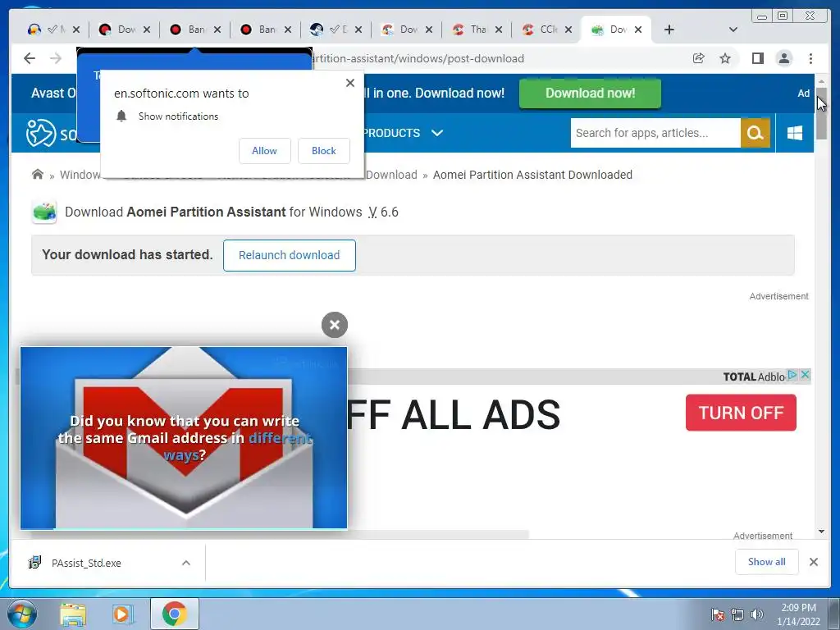The width and height of the screenshot is (840, 630).
Task: Expand the PRODUCTS dropdown menu
Action: point(404,133)
